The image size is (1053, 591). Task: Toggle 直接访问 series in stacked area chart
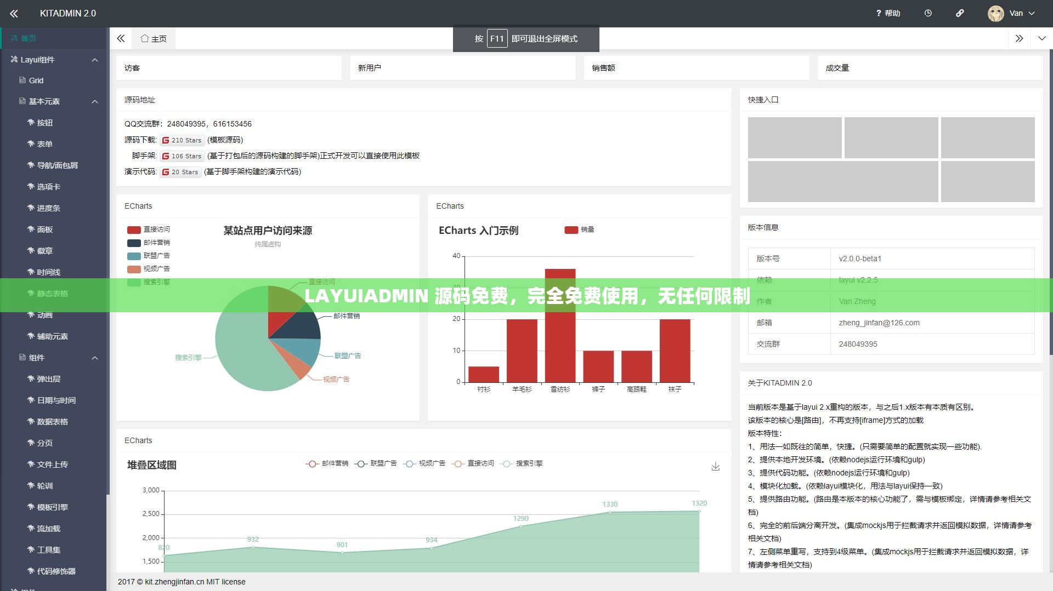click(x=473, y=463)
